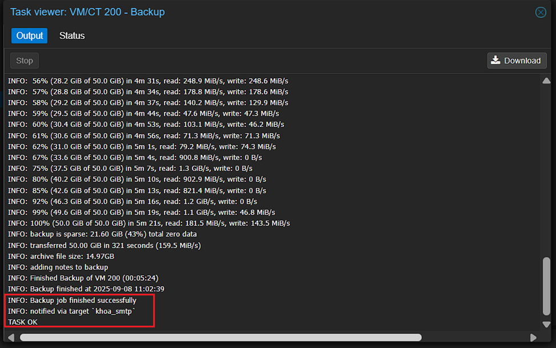Close the Task viewer dialog
This screenshot has height=348, width=556.
540,12
